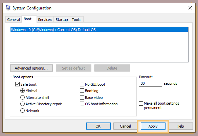Select the Windows 10 boot entry
The height and width of the screenshot is (136, 198).
(99, 30)
